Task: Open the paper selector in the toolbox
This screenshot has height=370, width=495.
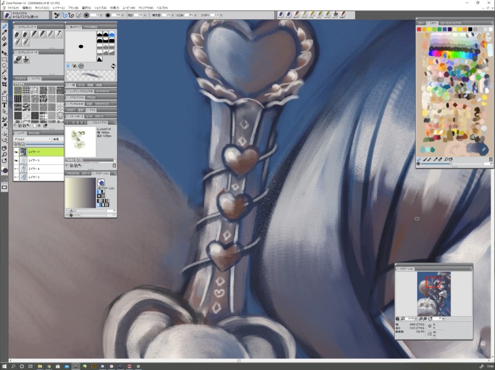Action: (x=4, y=179)
